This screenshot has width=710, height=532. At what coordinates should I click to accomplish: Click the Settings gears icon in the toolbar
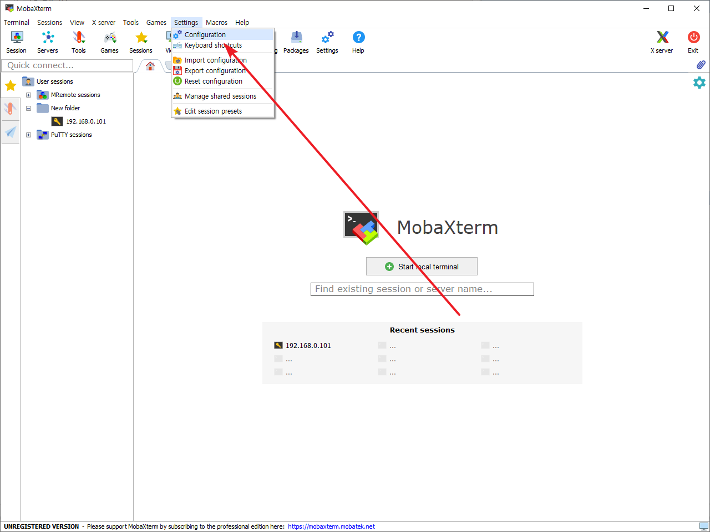(x=327, y=42)
